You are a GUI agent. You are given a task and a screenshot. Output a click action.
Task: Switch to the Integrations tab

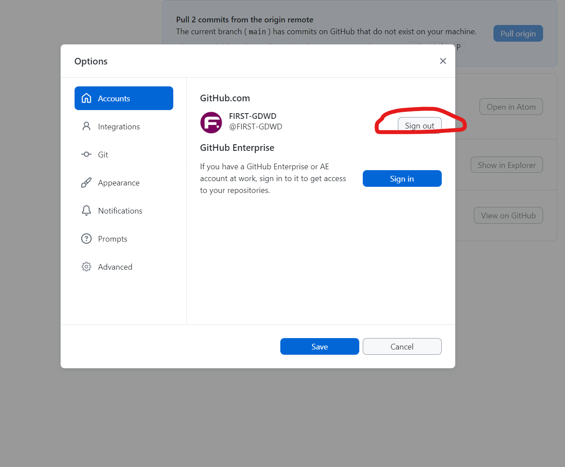[x=124, y=126]
